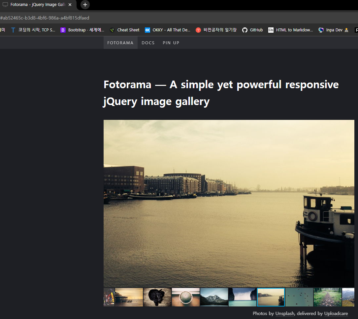Viewport: 358px width, 319px height.
Task: Select the highlighted harbor boat thumbnail
Action: 271,297
